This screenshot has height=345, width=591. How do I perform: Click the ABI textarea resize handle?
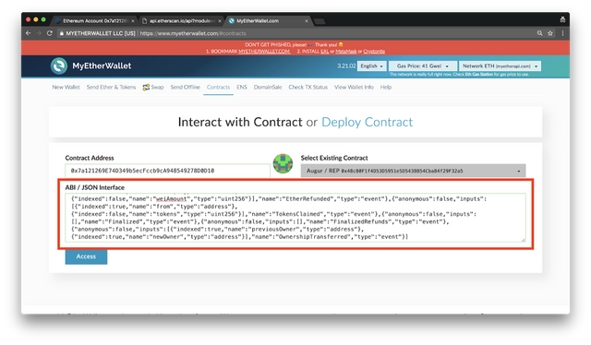524,240
